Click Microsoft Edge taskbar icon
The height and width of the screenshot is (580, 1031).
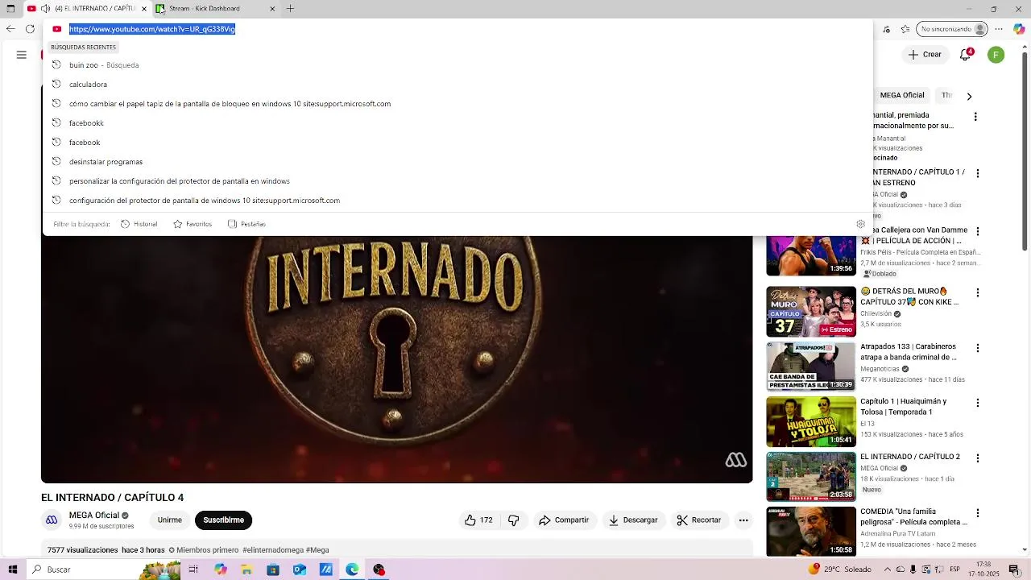coord(353,570)
